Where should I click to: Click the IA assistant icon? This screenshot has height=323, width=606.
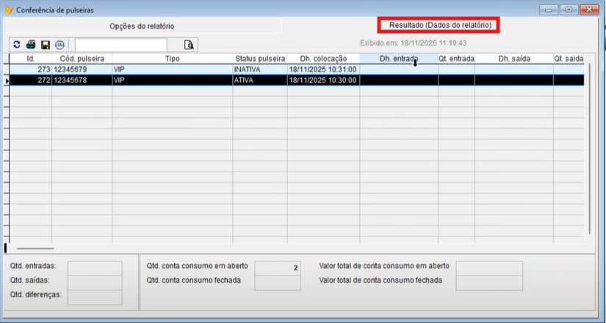click(60, 45)
